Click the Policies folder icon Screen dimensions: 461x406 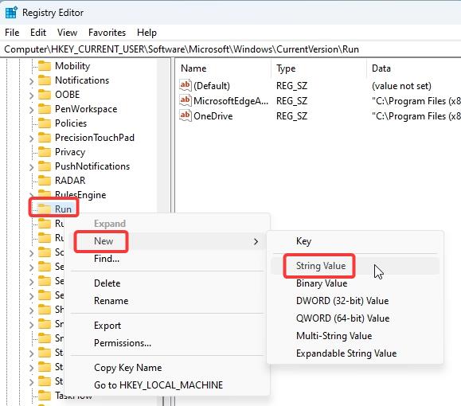pos(45,123)
